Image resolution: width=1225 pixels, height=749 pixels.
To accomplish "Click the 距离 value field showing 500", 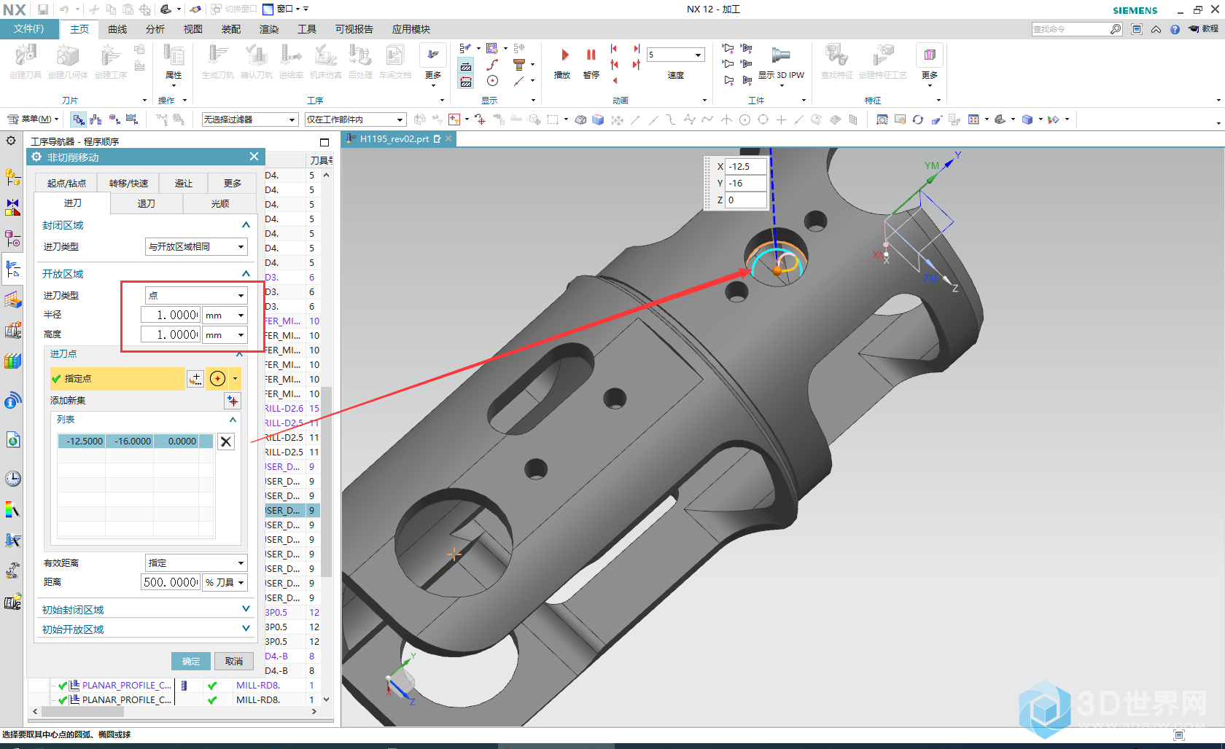I will pyautogui.click(x=171, y=583).
